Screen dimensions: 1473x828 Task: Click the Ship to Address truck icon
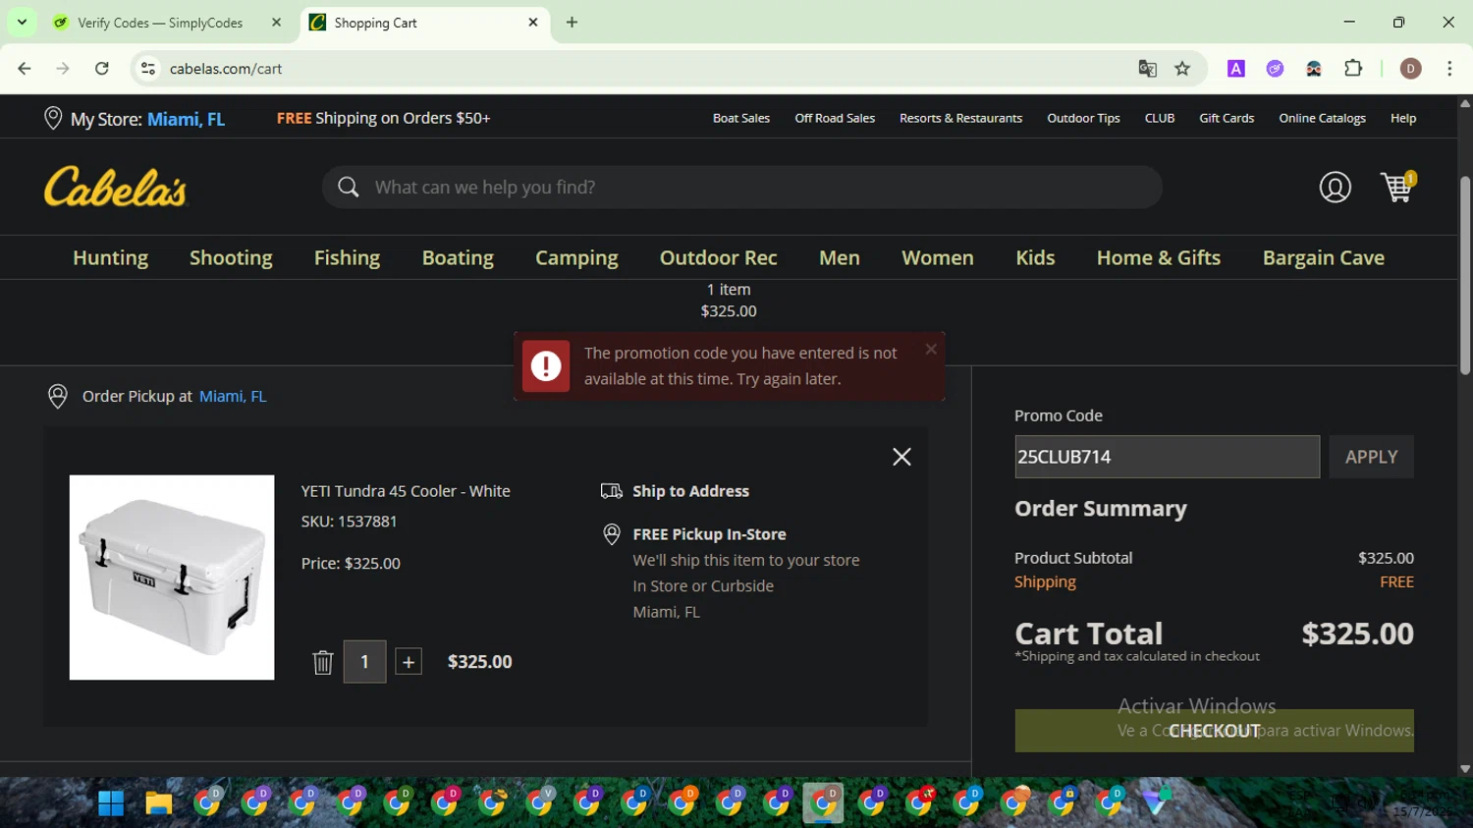click(x=611, y=491)
